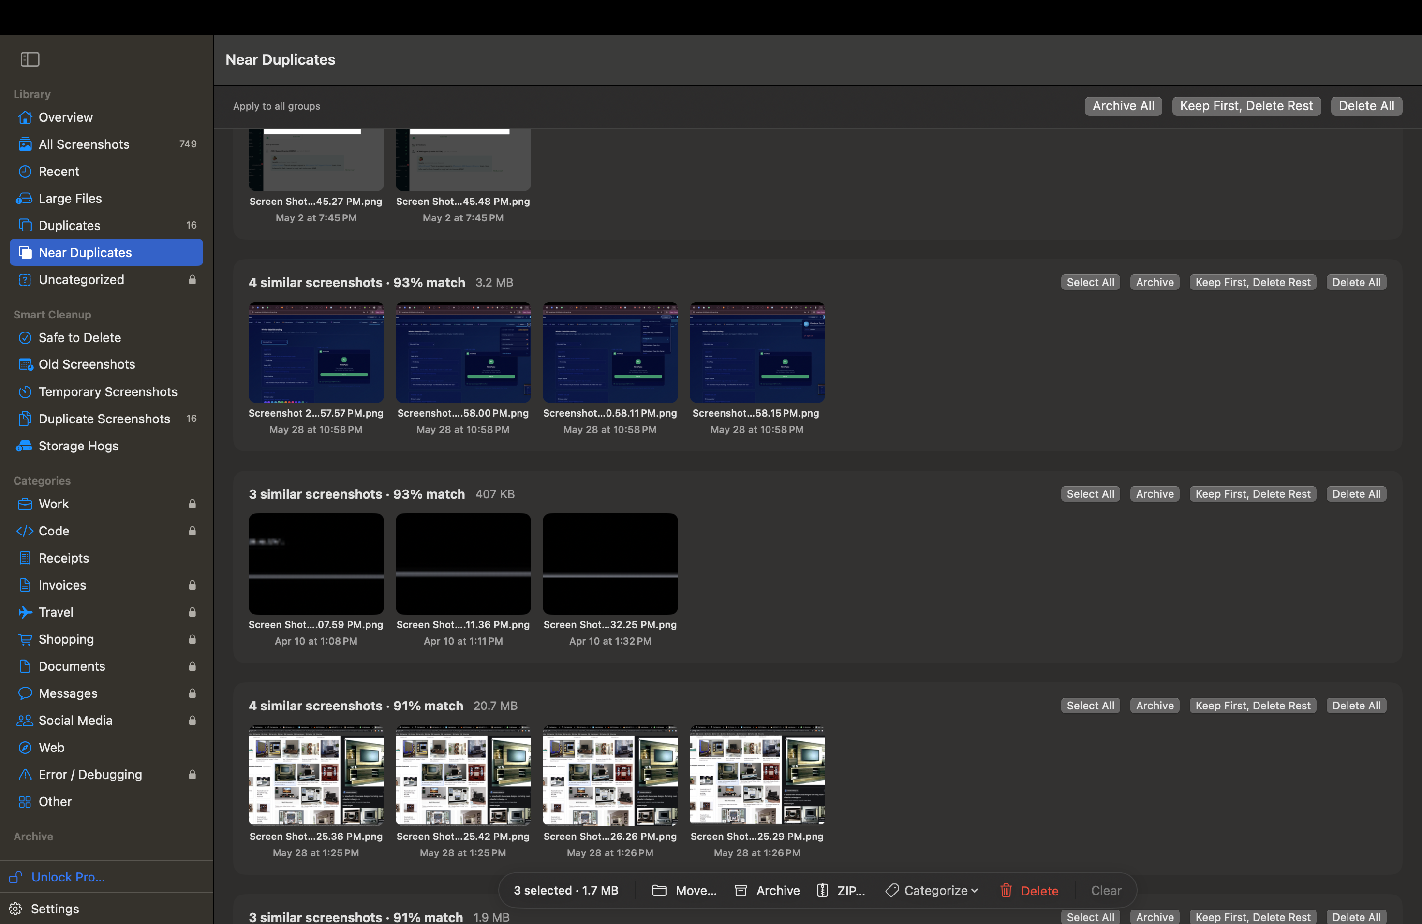Open the Invoices category
This screenshot has width=1422, height=924.
pos(106,585)
